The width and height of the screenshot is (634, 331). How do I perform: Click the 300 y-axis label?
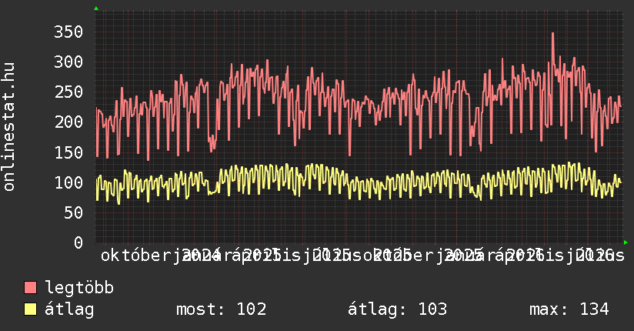click(x=68, y=62)
